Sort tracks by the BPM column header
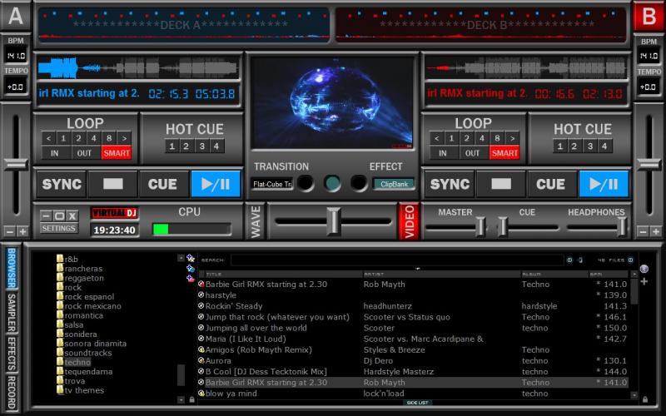Screen dimensions: 666x416 point(609,275)
